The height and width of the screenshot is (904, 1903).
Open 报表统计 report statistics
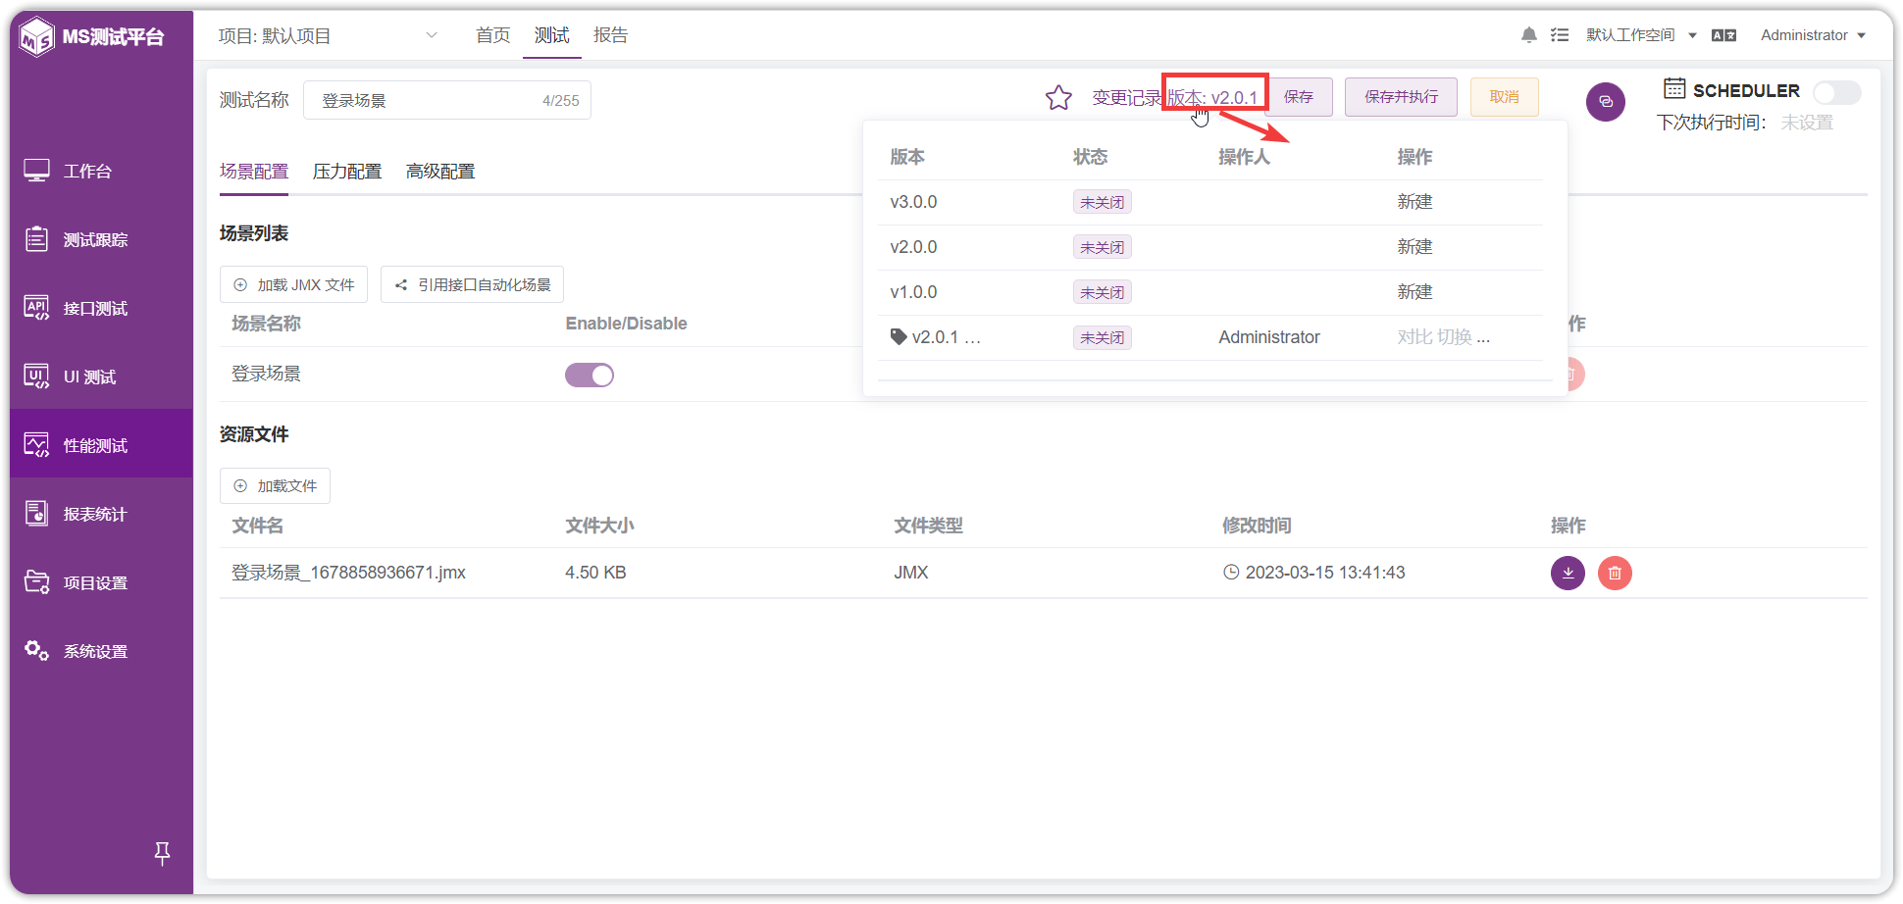pyautogui.click(x=101, y=514)
